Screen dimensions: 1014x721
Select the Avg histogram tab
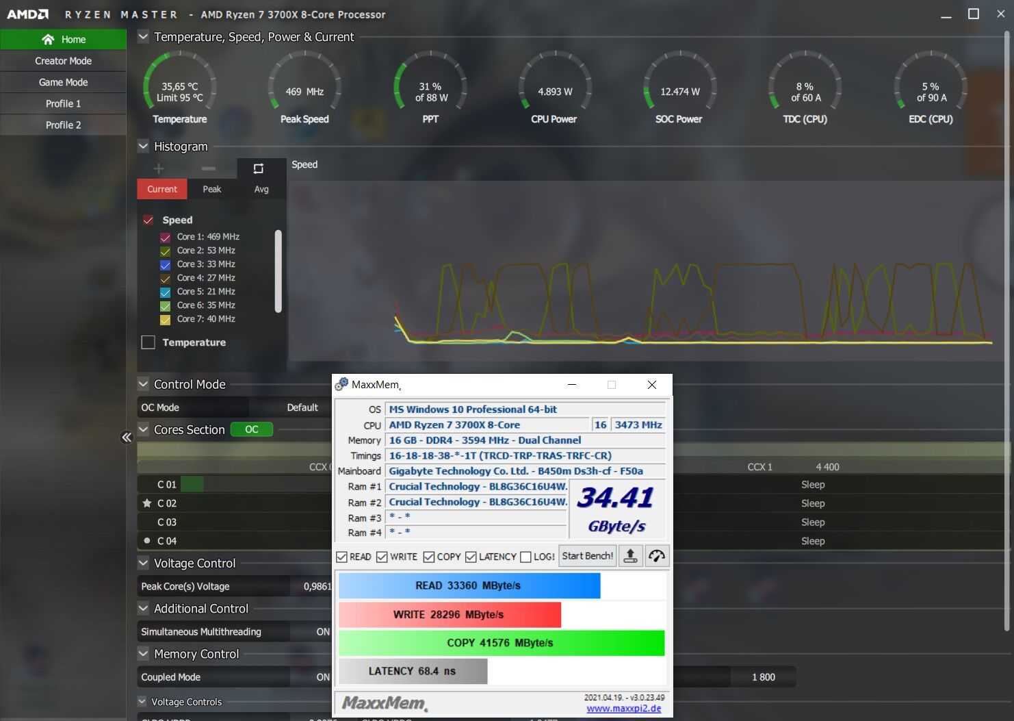pos(261,189)
